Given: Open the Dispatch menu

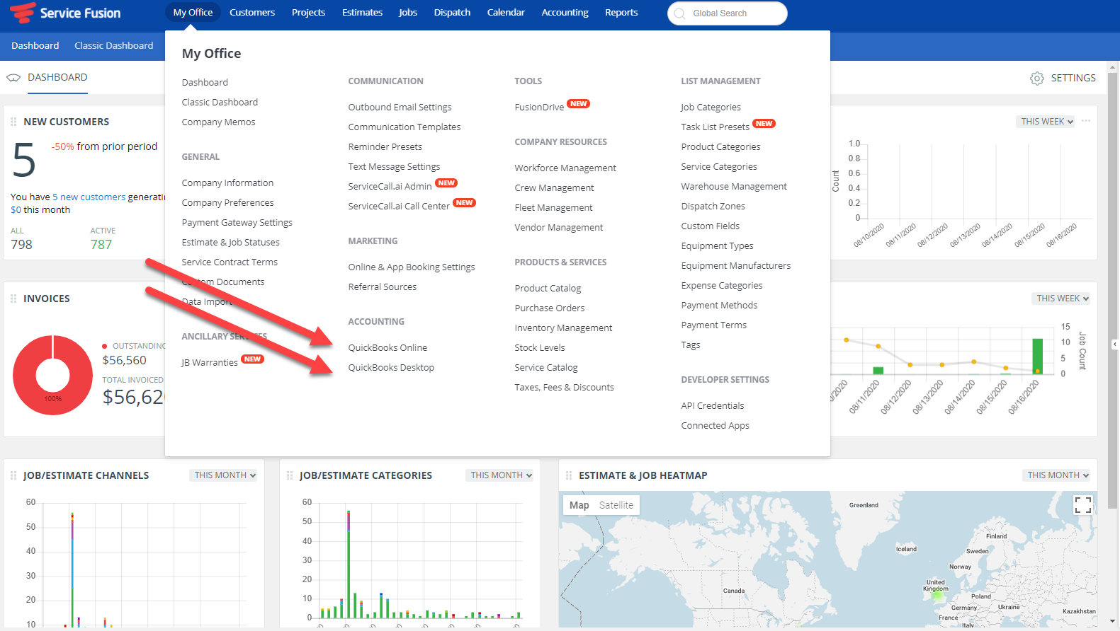Looking at the screenshot, I should [x=452, y=13].
